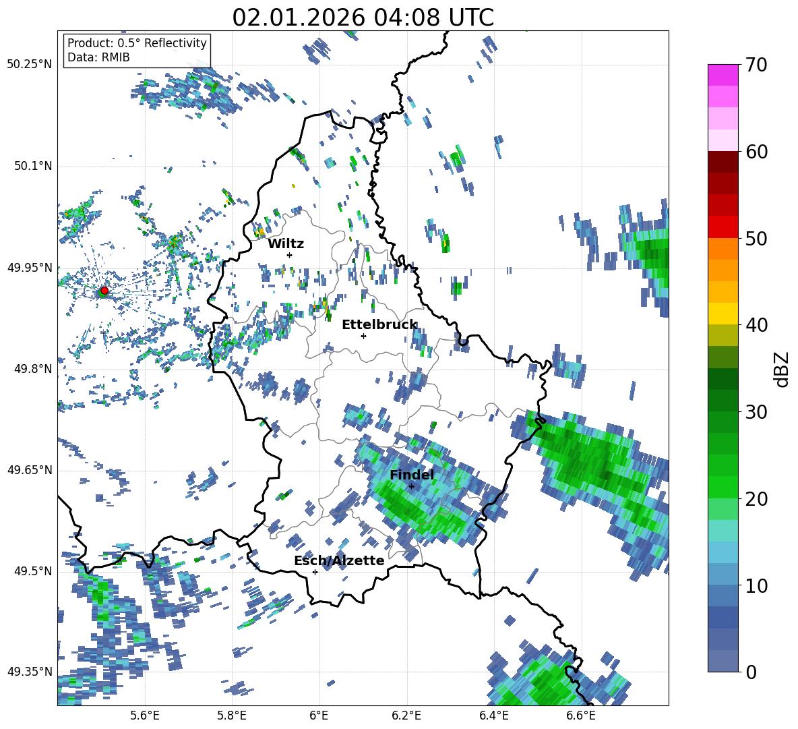Click the Findel cross marker

411,486
